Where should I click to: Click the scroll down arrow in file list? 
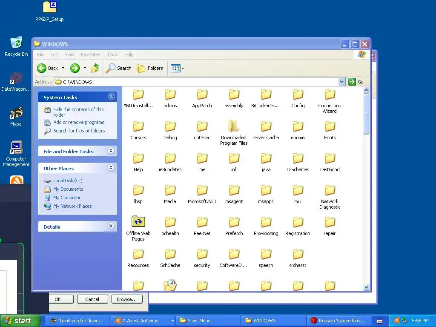pyautogui.click(x=366, y=287)
